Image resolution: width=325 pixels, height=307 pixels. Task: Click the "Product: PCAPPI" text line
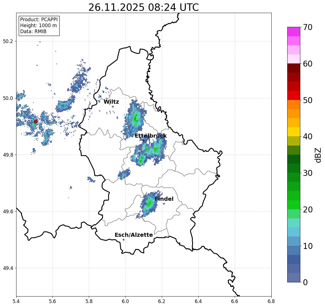coord(39,20)
